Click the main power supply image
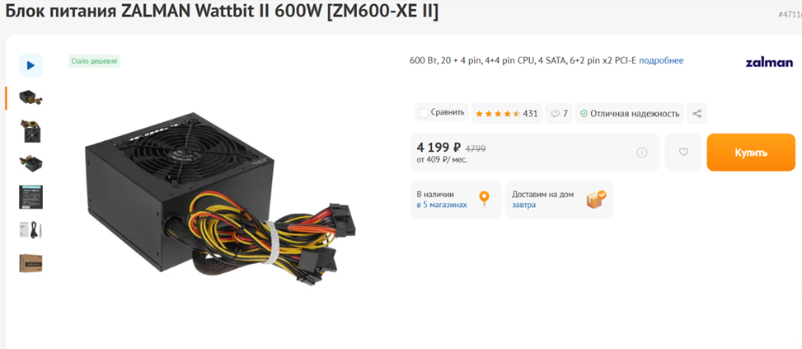This screenshot has height=349, width=802. click(x=220, y=200)
